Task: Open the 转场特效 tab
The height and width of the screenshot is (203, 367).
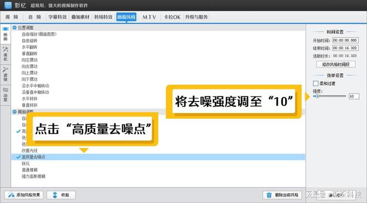Action: click(x=103, y=17)
